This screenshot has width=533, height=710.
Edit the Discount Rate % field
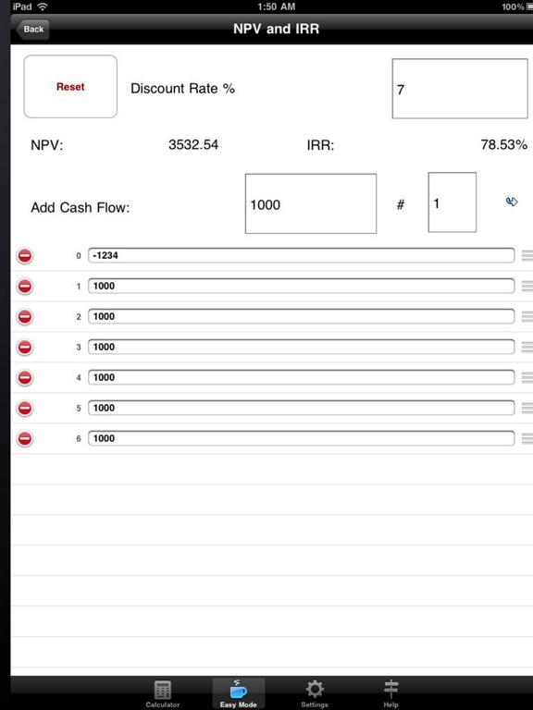[x=460, y=89]
